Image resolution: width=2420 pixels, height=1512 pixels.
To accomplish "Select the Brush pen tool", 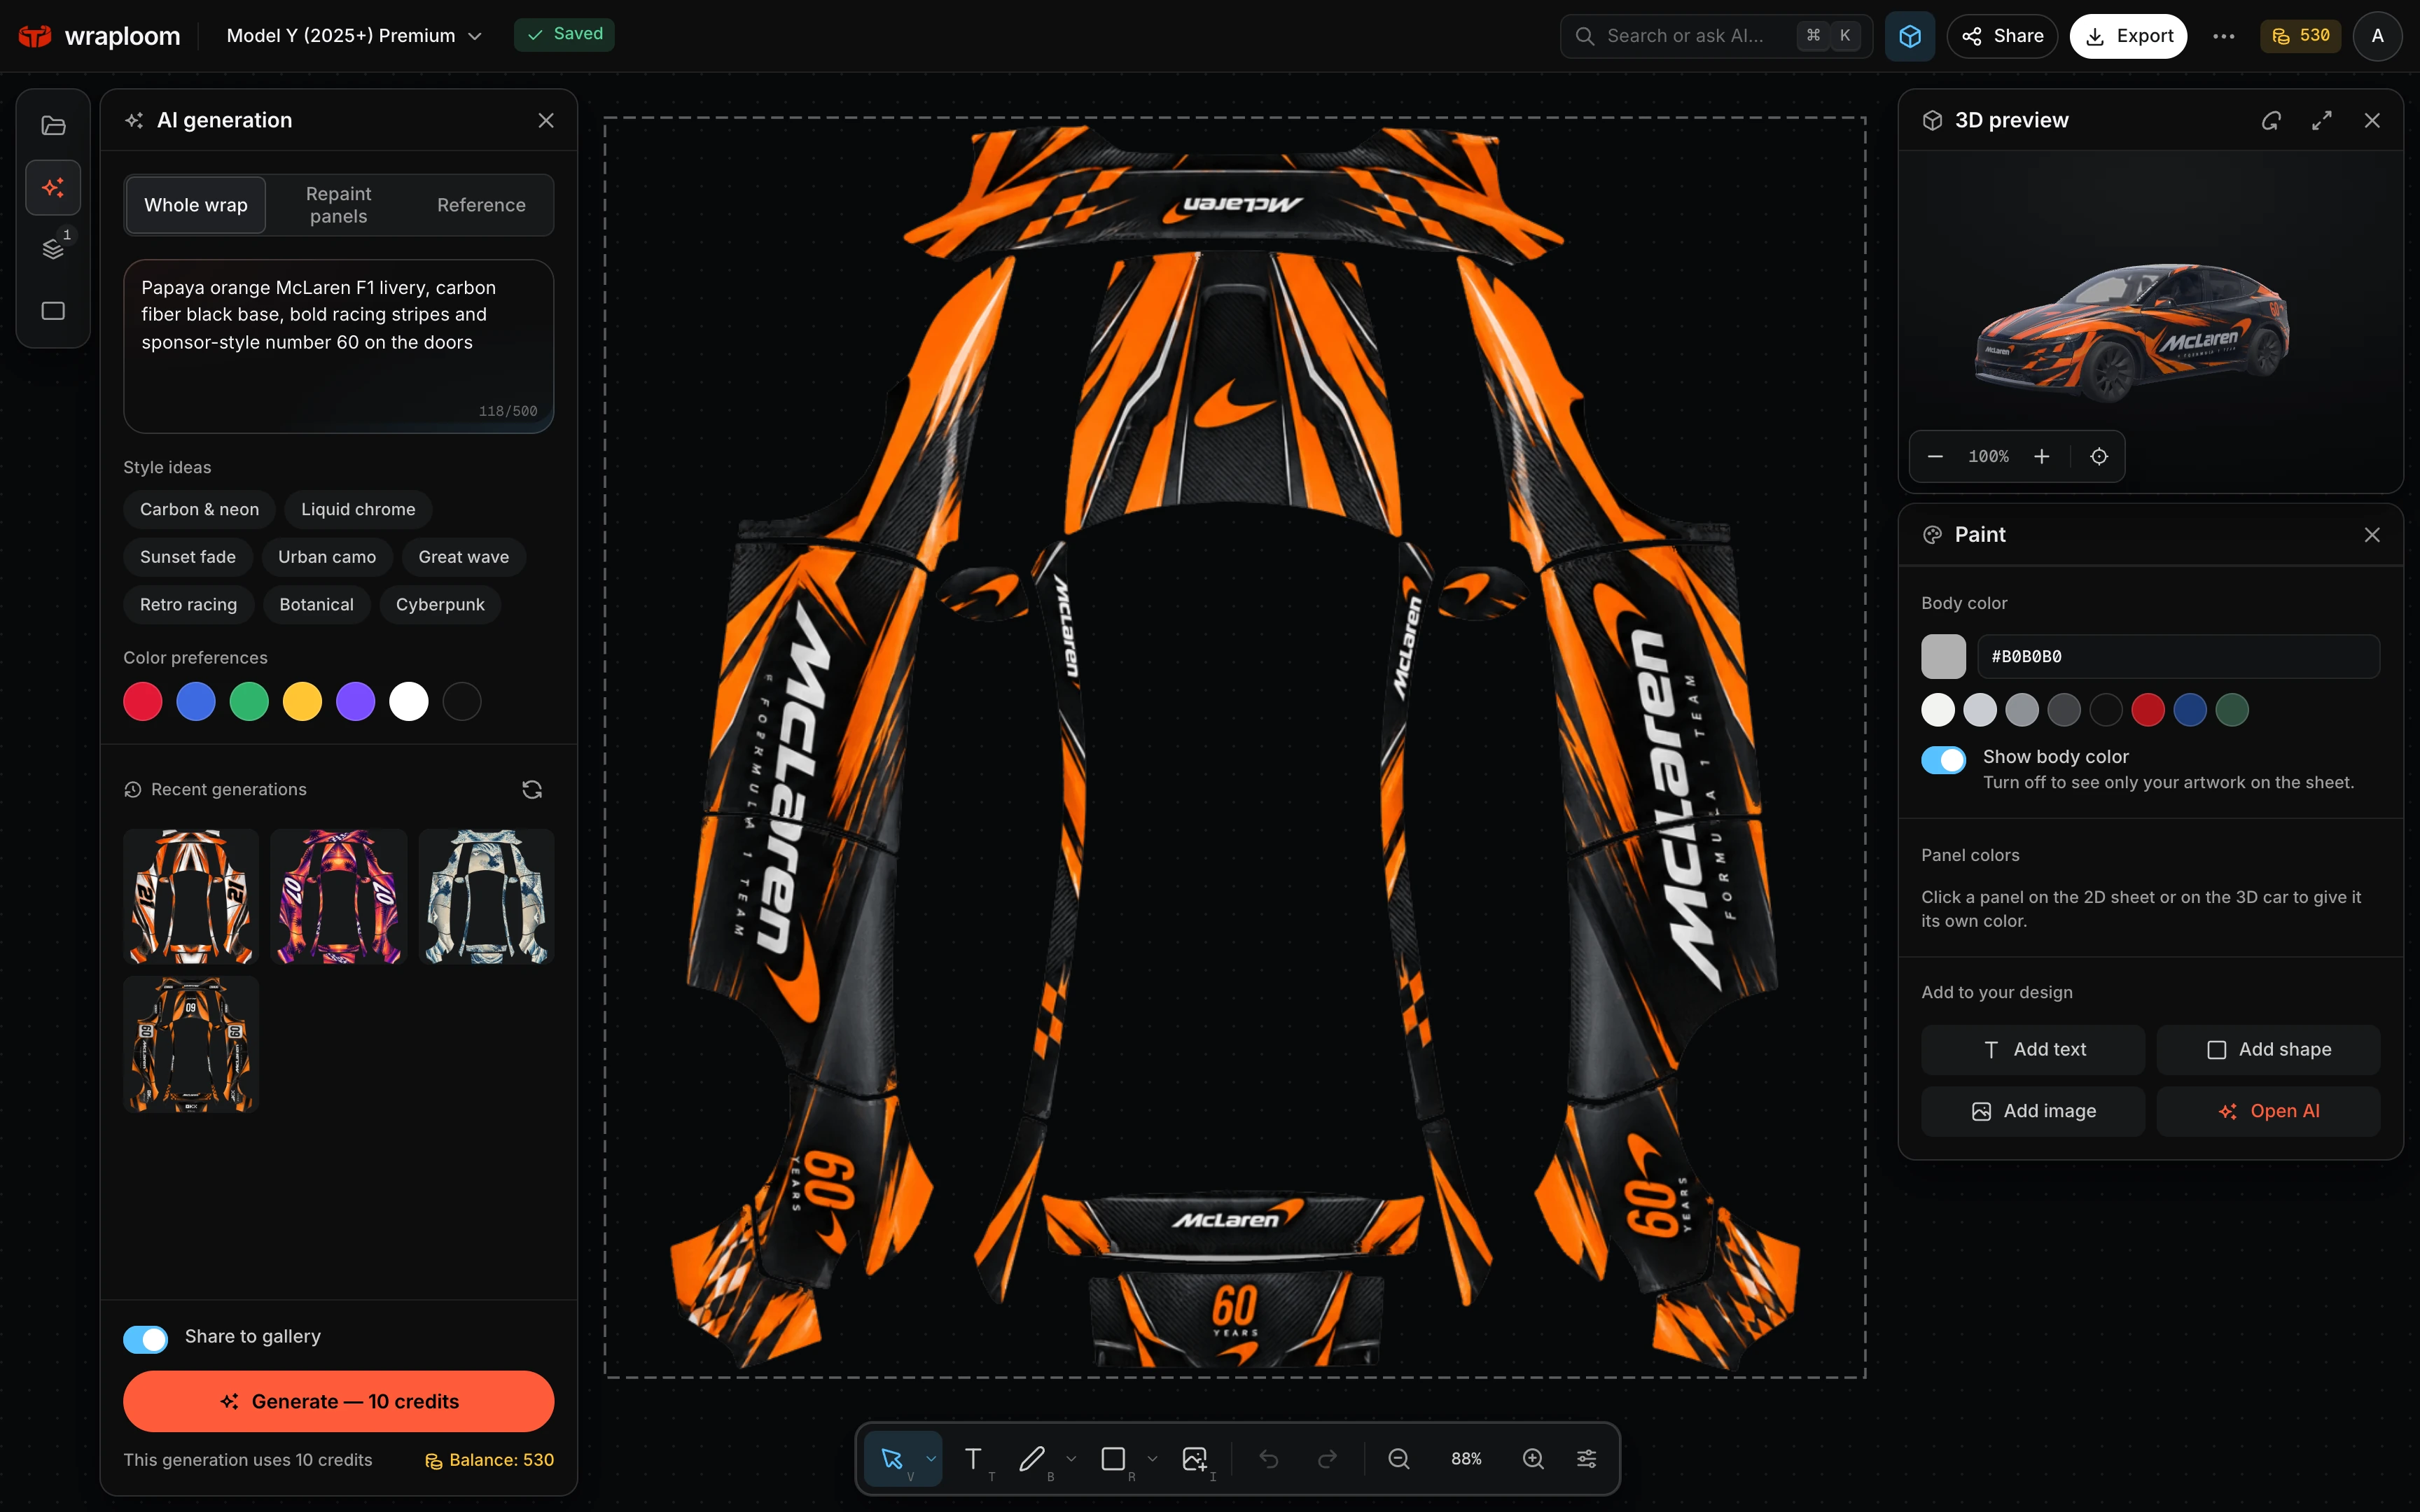I will [1032, 1459].
